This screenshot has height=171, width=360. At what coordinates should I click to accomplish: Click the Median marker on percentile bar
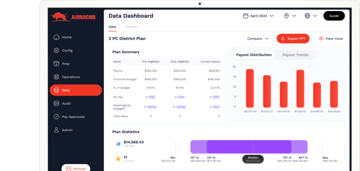click(253, 159)
